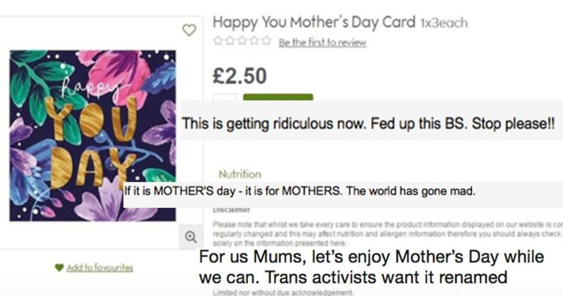This screenshot has height=296, width=563.
Task: Open the 'Be the first to review' link
Action: (x=322, y=43)
